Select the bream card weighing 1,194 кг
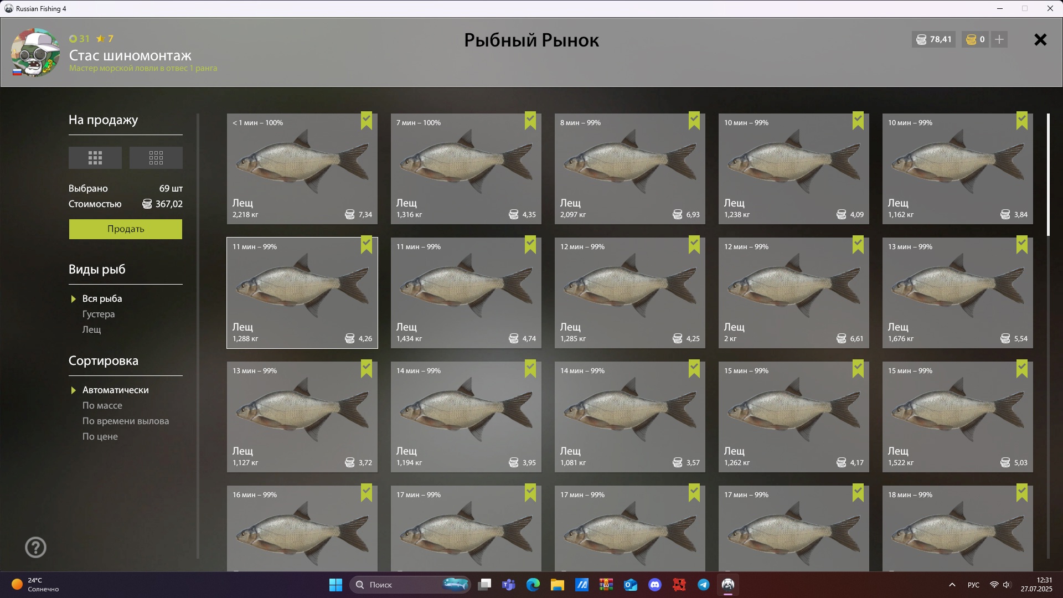This screenshot has width=1063, height=598. [466, 417]
